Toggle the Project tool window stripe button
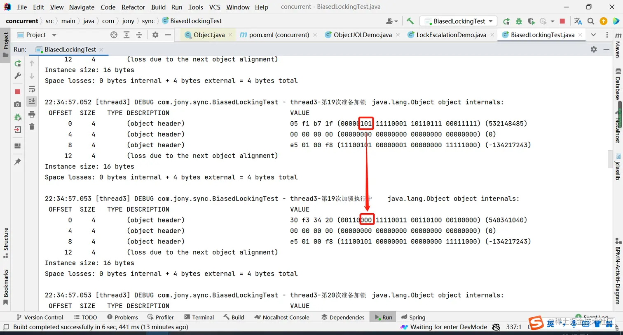The image size is (623, 335). click(x=6, y=45)
